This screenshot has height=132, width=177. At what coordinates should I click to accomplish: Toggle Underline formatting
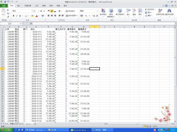pyautogui.click(x=20, y=16)
